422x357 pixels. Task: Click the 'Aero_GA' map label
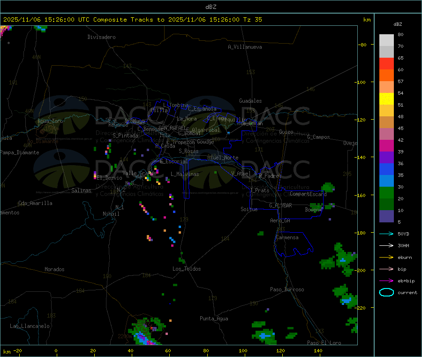pyautogui.click(x=280, y=220)
